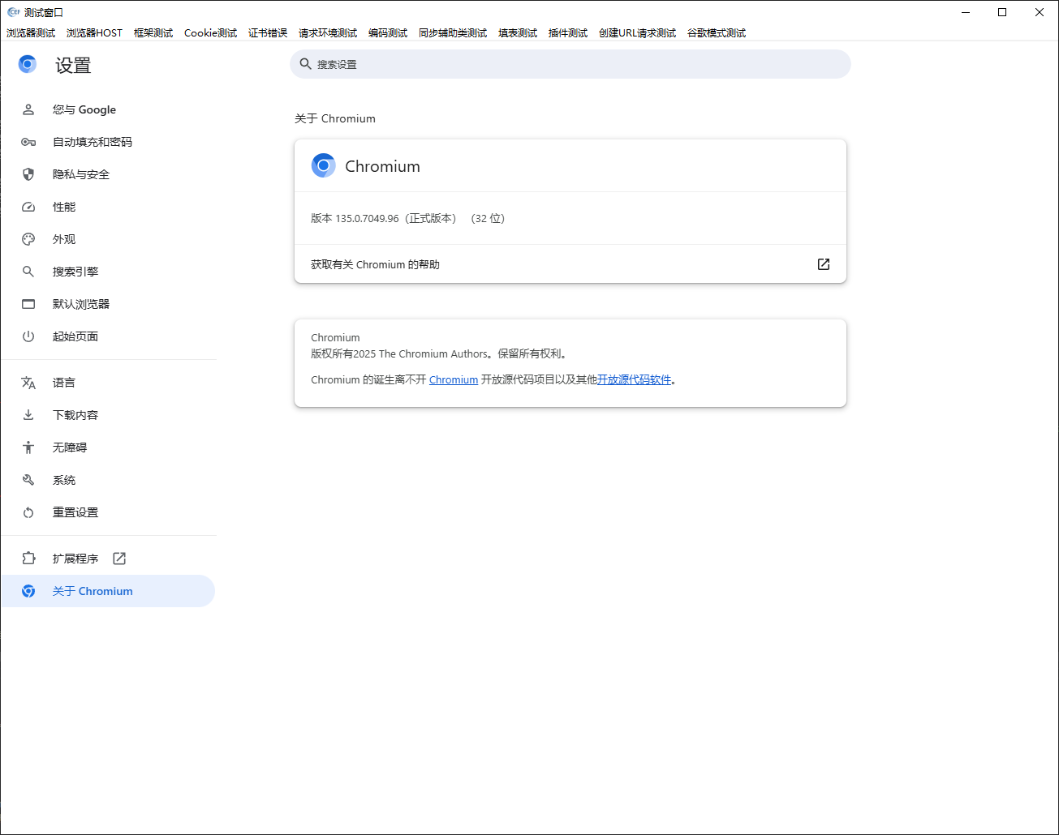Open the 浏览器测试 menu
Image resolution: width=1059 pixels, height=835 pixels.
click(31, 33)
